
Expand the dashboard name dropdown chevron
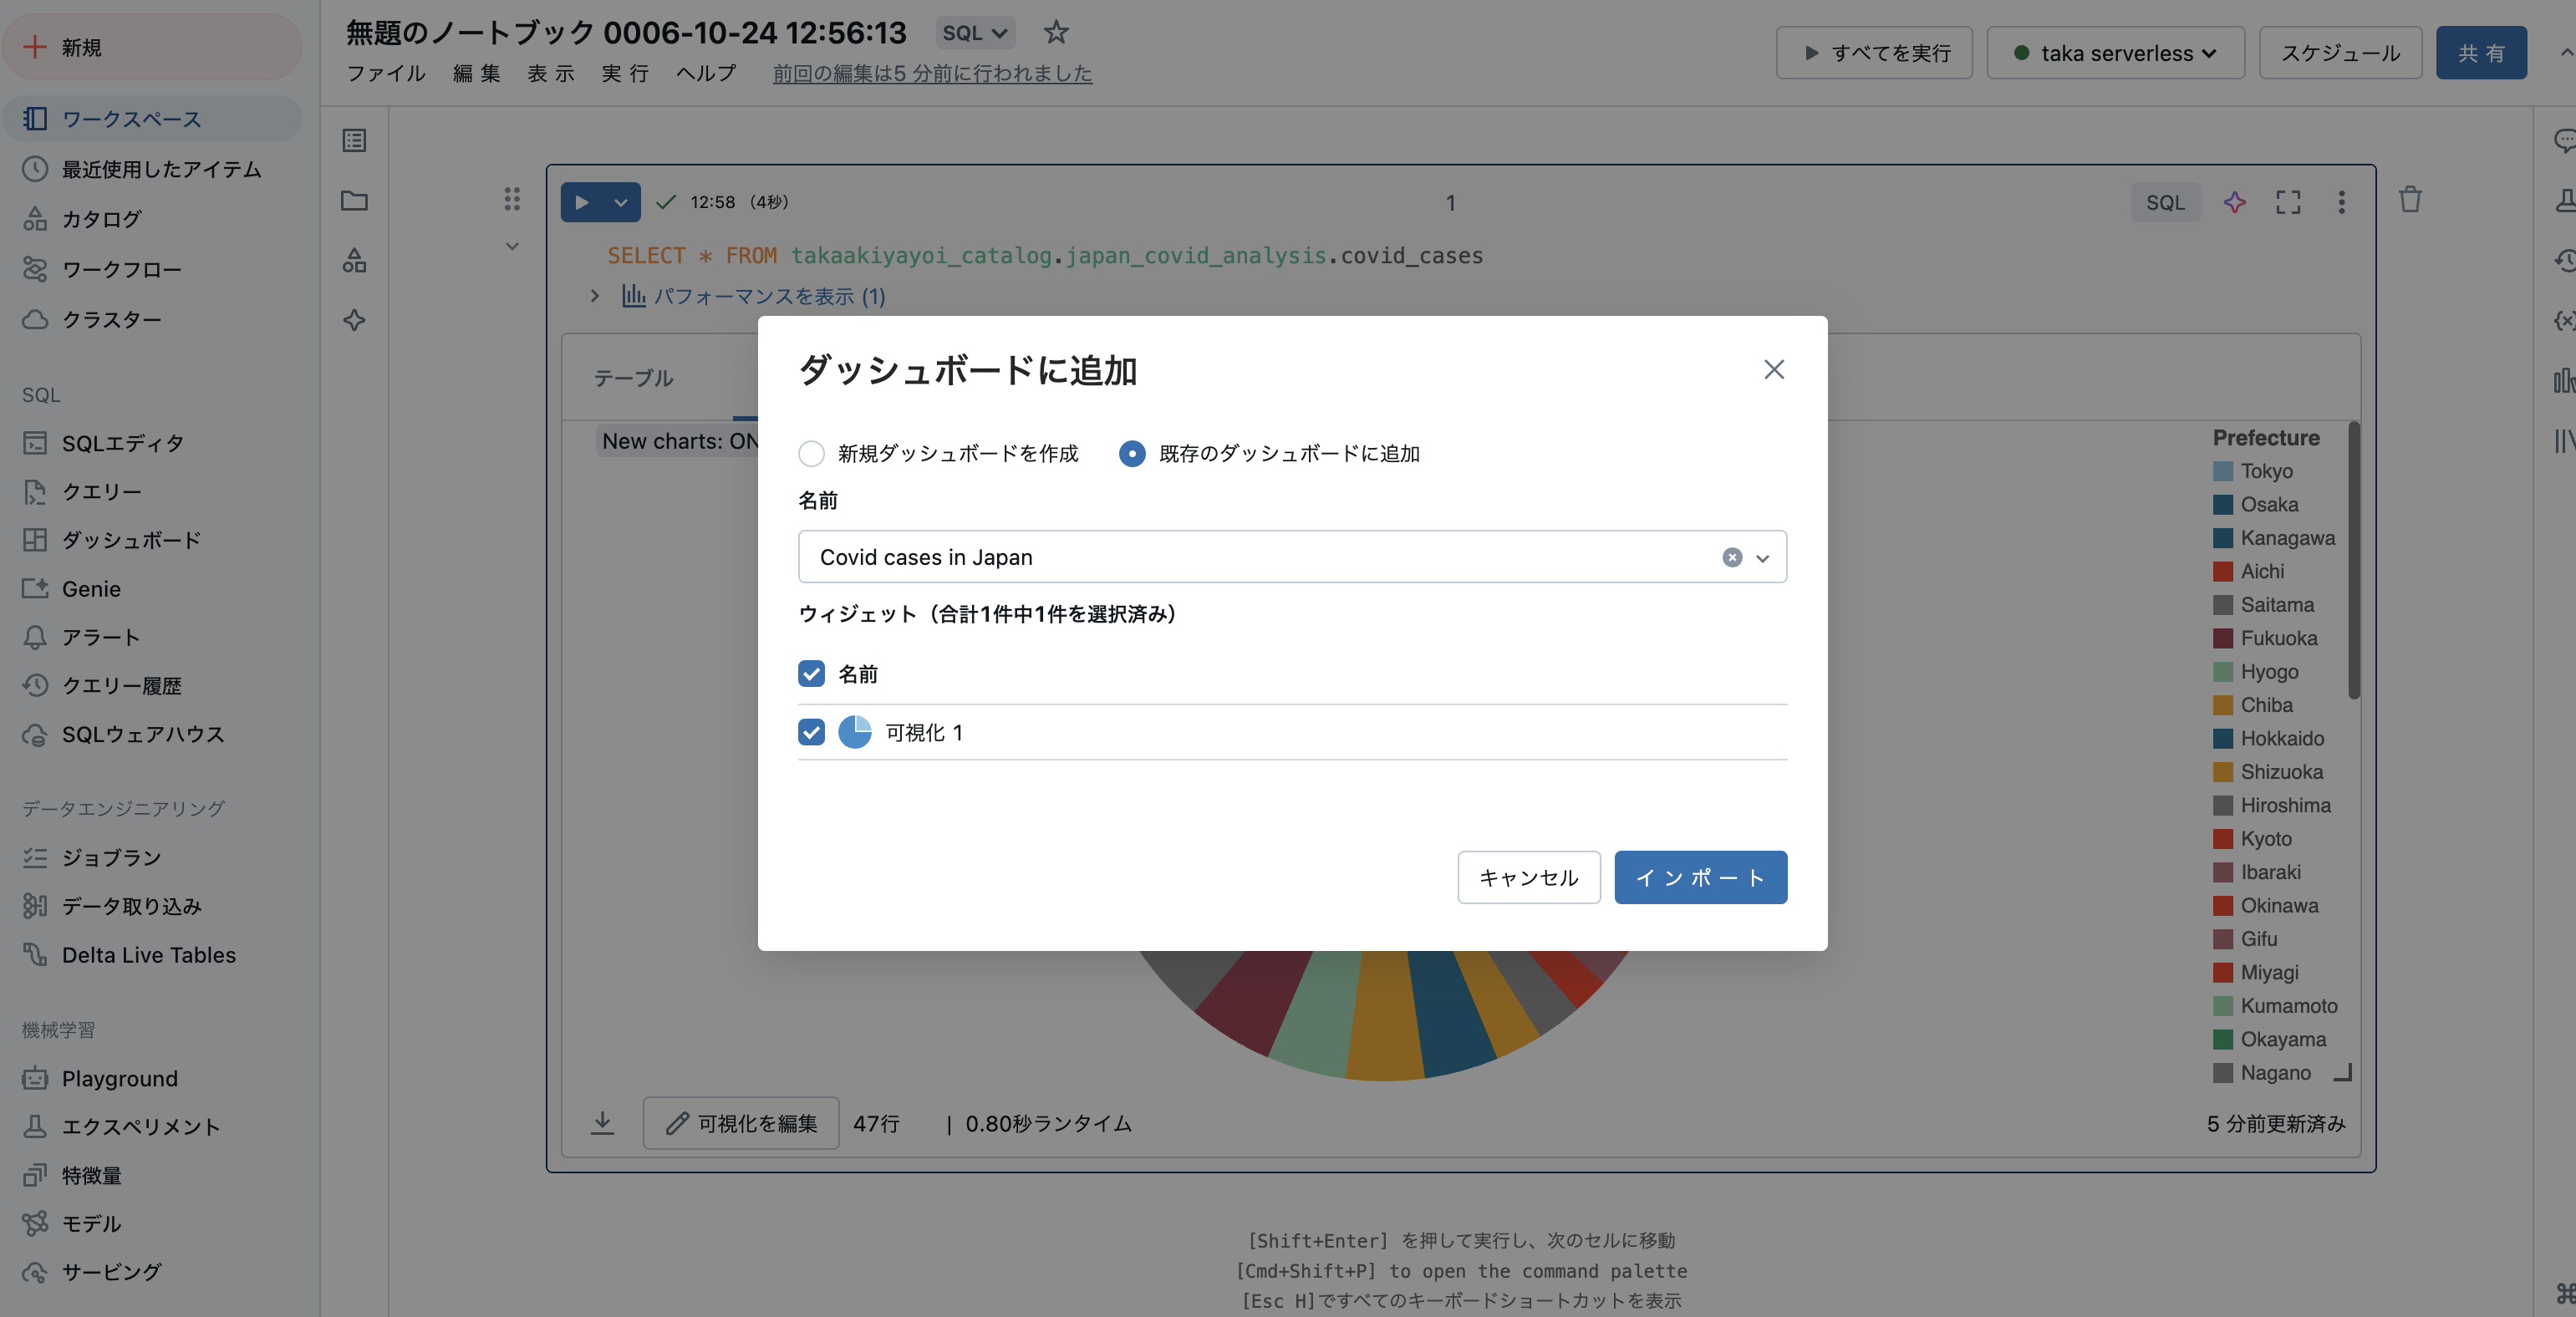coord(1762,558)
